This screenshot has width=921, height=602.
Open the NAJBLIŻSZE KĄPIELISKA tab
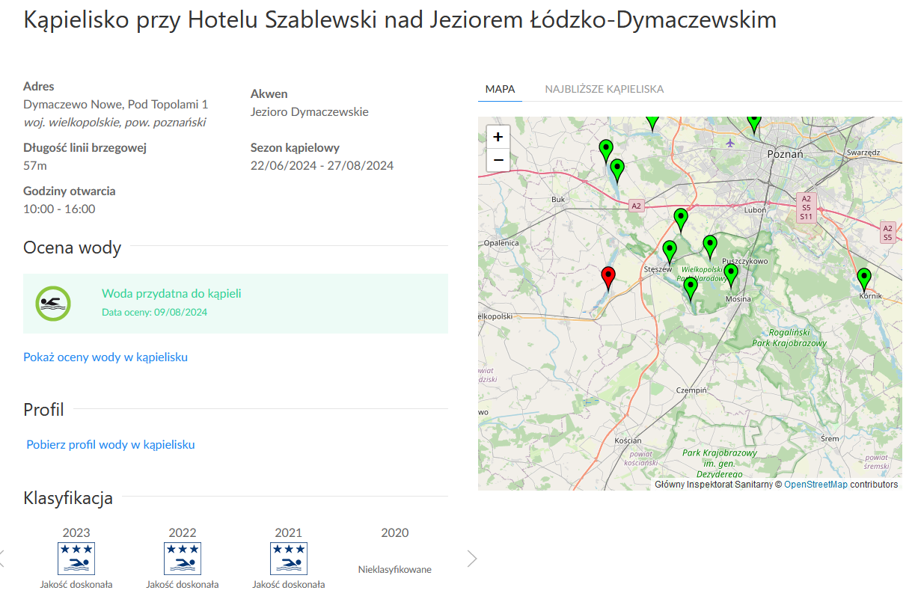pyautogui.click(x=604, y=89)
